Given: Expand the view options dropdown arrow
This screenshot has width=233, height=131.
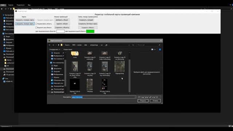Looking at the screenshot, I should (x=155, y=49).
